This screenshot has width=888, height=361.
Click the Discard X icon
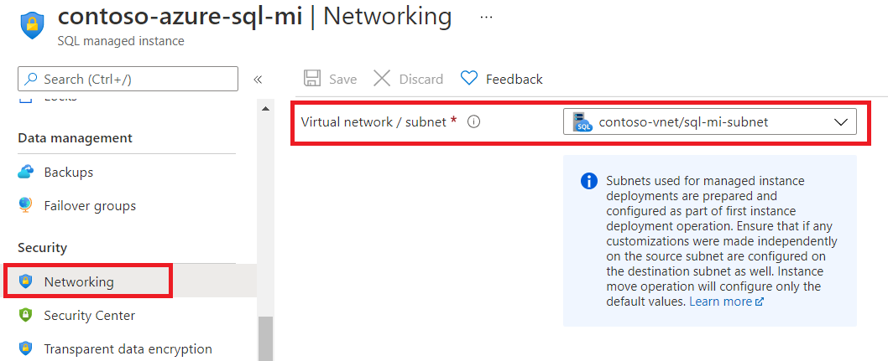pos(382,79)
